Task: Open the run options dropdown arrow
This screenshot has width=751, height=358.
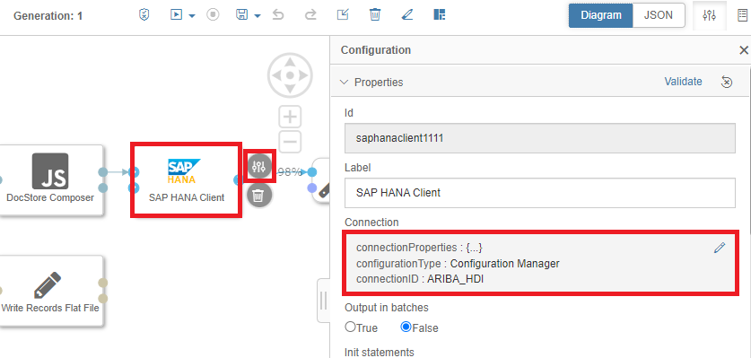Action: point(192,16)
